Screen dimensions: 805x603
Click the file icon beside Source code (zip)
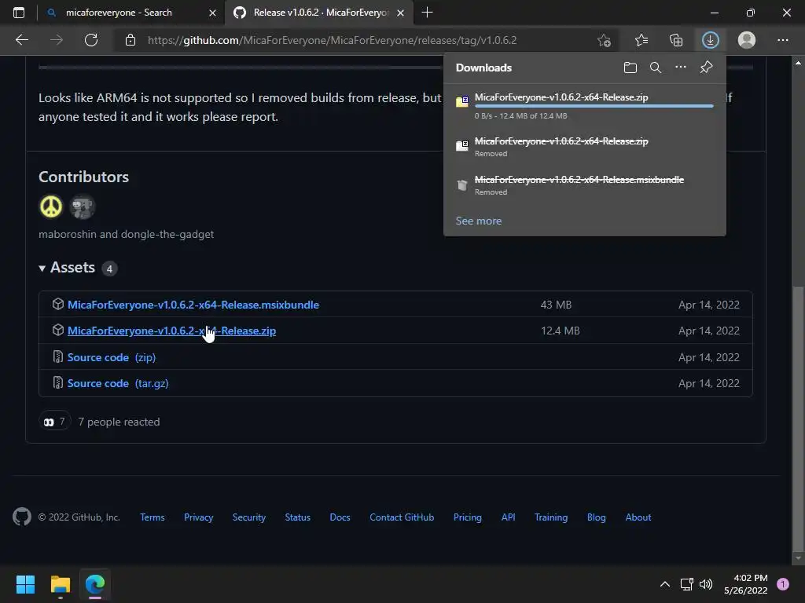pyautogui.click(x=58, y=357)
